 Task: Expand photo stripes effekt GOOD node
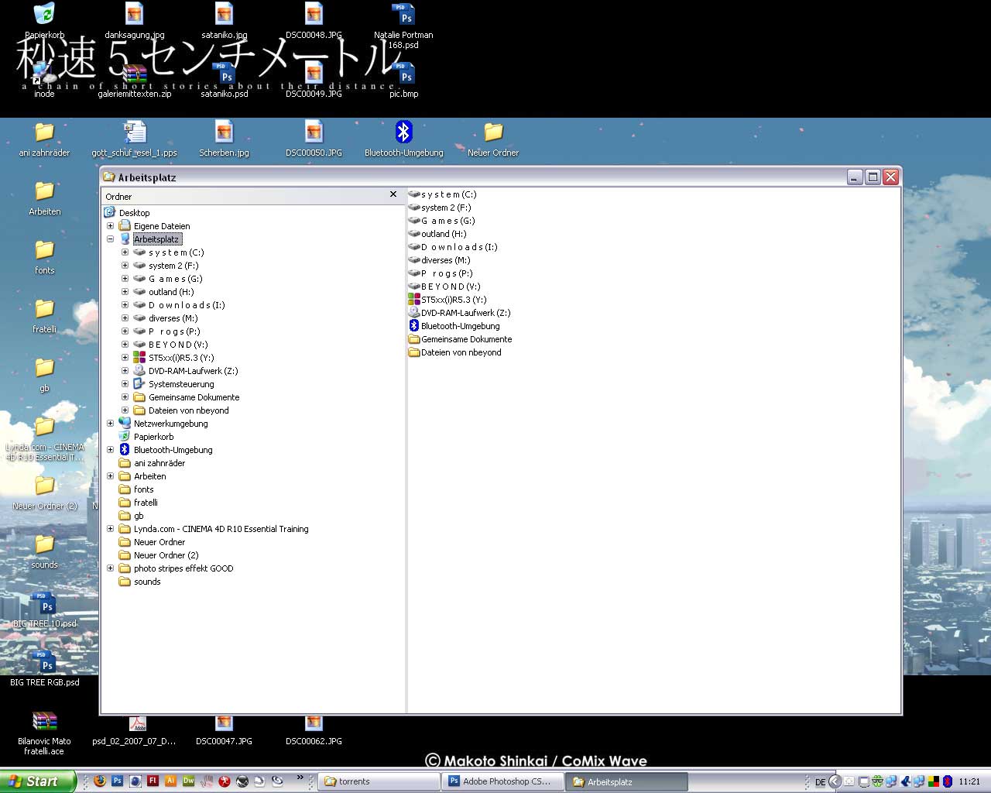point(110,568)
